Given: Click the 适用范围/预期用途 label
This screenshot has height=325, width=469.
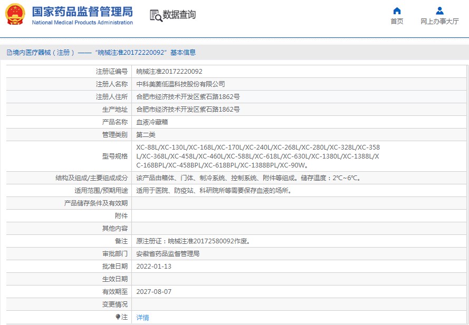Looking at the screenshot, I should (101, 191).
